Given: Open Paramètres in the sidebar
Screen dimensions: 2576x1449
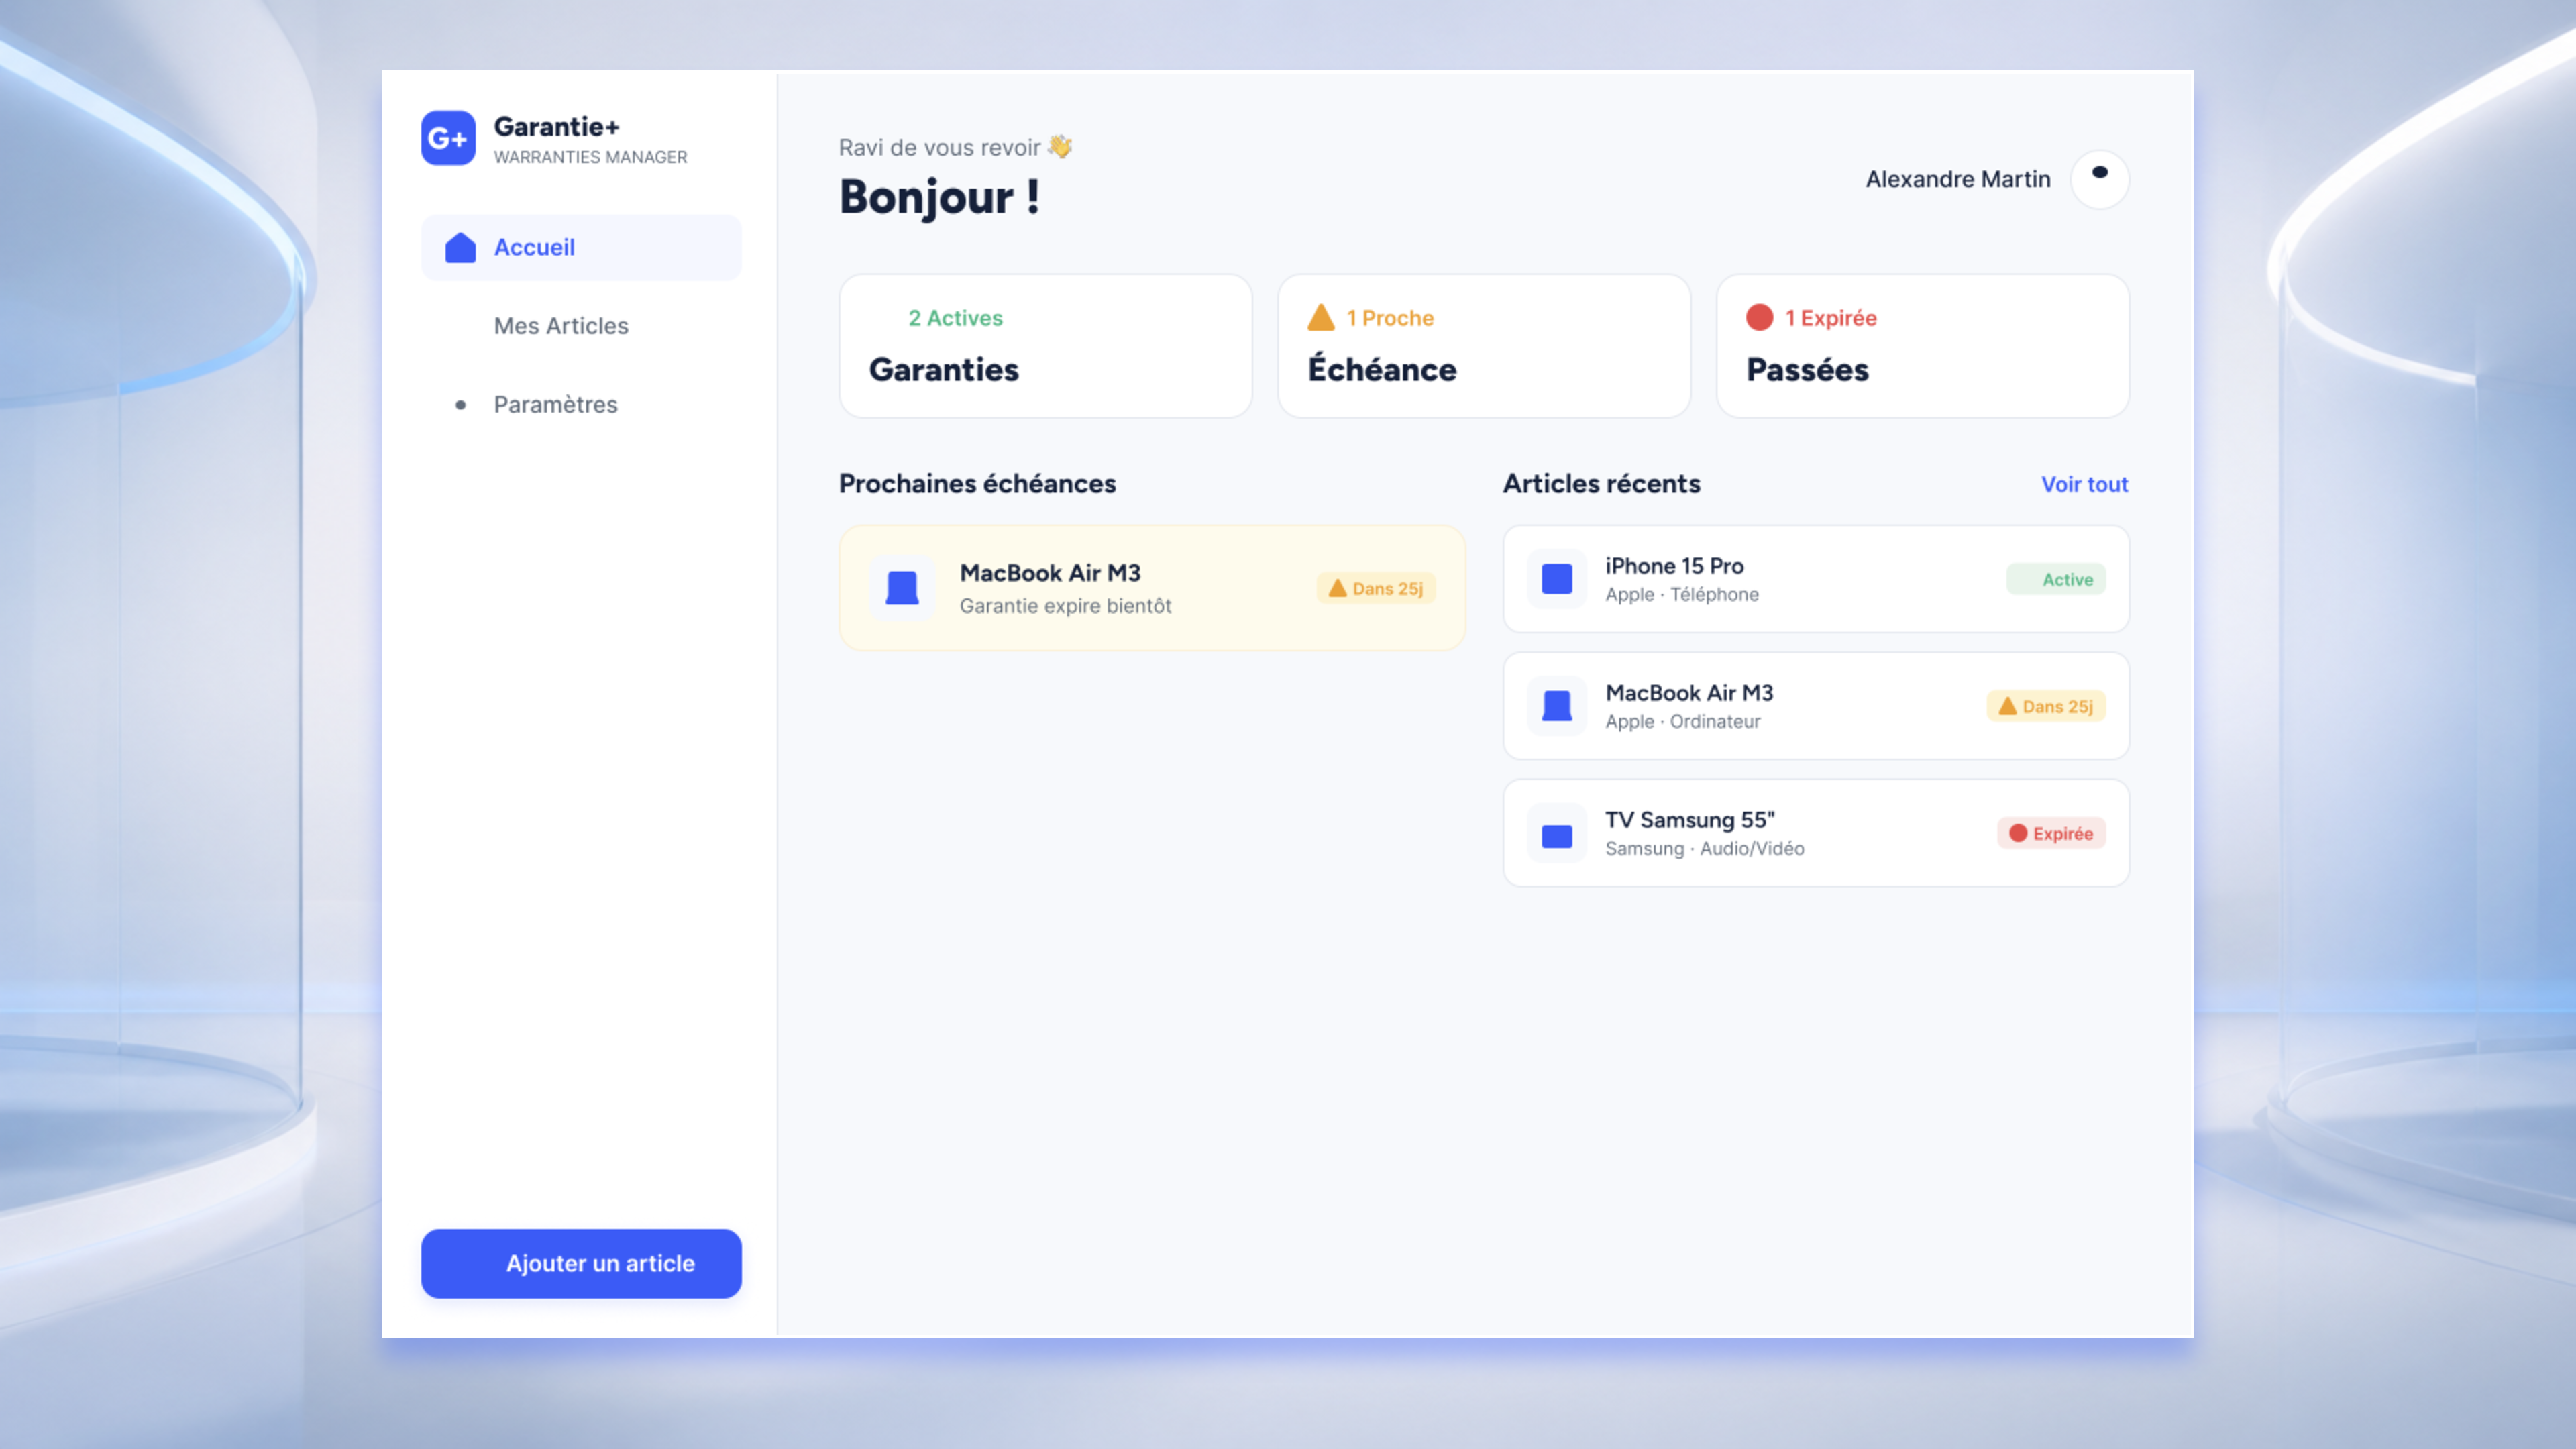Looking at the screenshot, I should coord(581,405).
